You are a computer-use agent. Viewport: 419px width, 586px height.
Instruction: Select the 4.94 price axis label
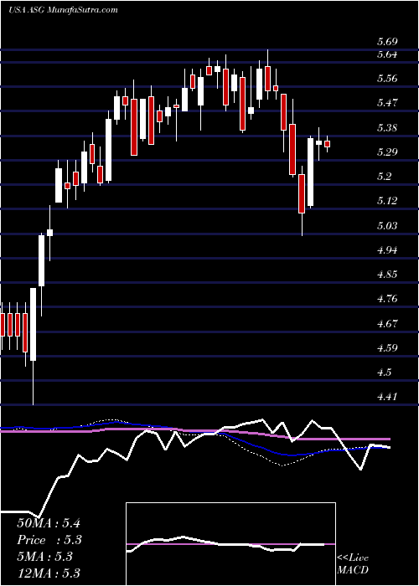[x=387, y=250]
